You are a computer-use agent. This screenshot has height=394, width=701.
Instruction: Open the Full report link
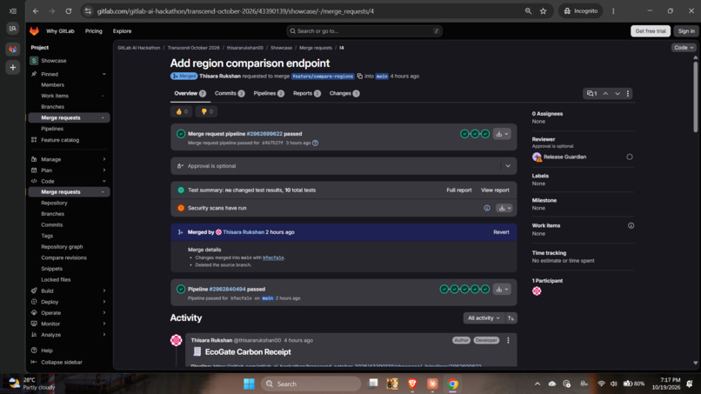(x=458, y=190)
